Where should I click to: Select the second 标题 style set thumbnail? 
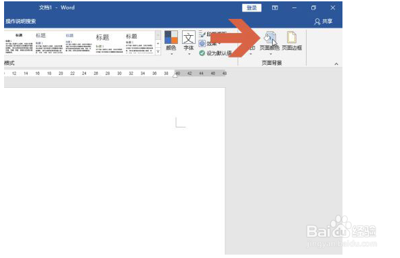[x=49, y=43]
